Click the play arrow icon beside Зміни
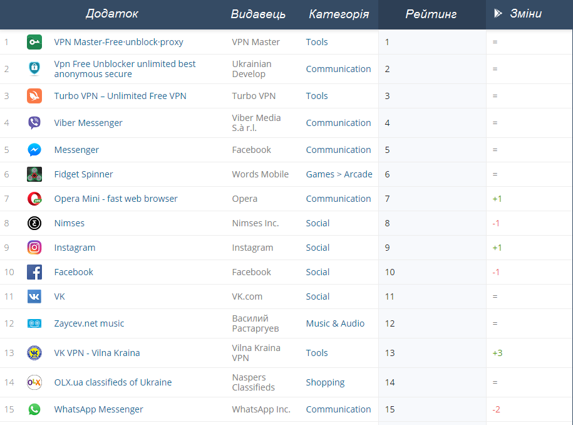 [498, 14]
